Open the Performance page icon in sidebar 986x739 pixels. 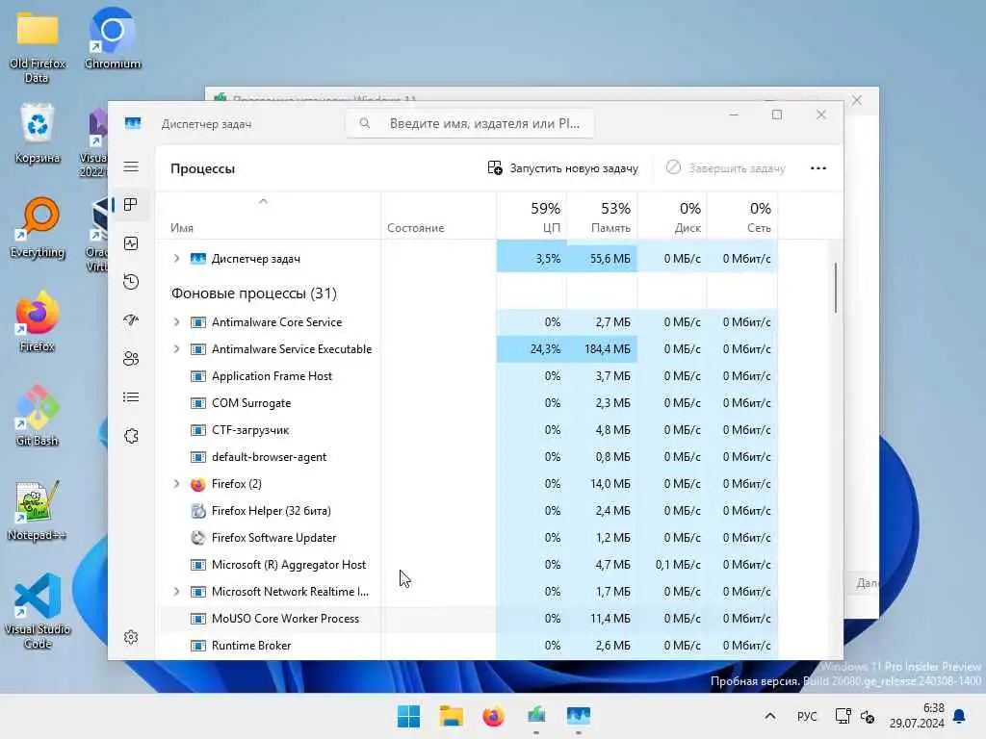(131, 243)
